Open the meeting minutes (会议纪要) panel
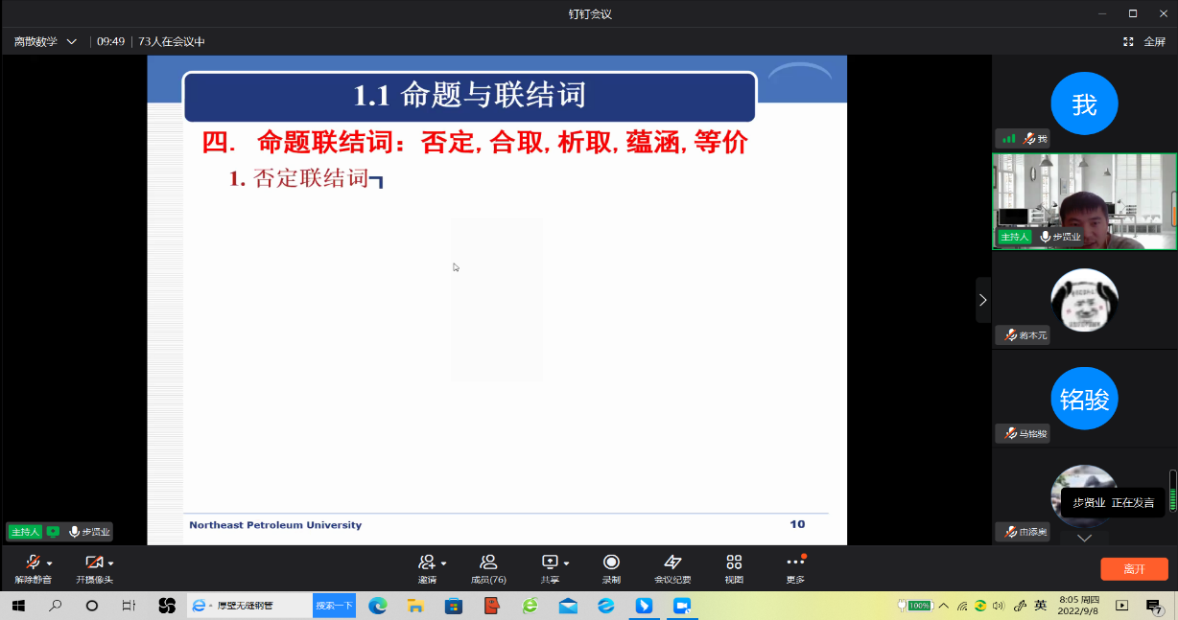The height and width of the screenshot is (620, 1178). tap(672, 563)
